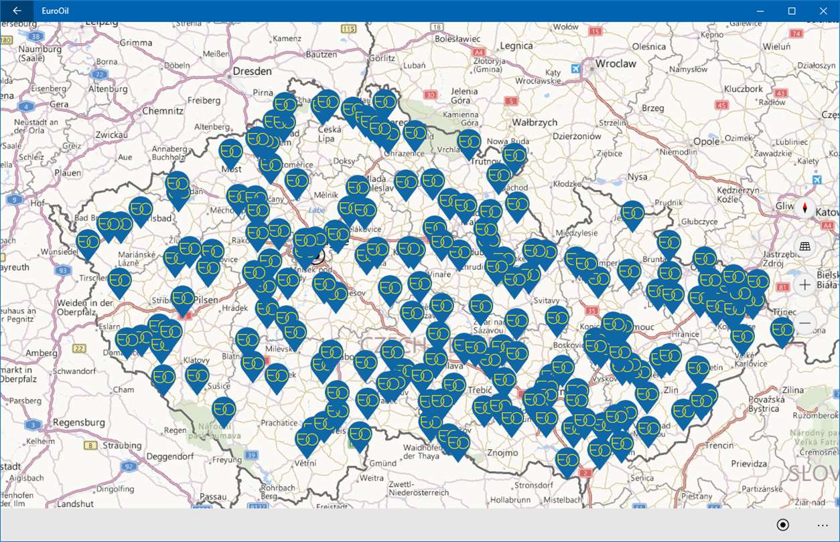Open the pin beside Tirschenreuth label
The image size is (840, 542).
point(120,282)
